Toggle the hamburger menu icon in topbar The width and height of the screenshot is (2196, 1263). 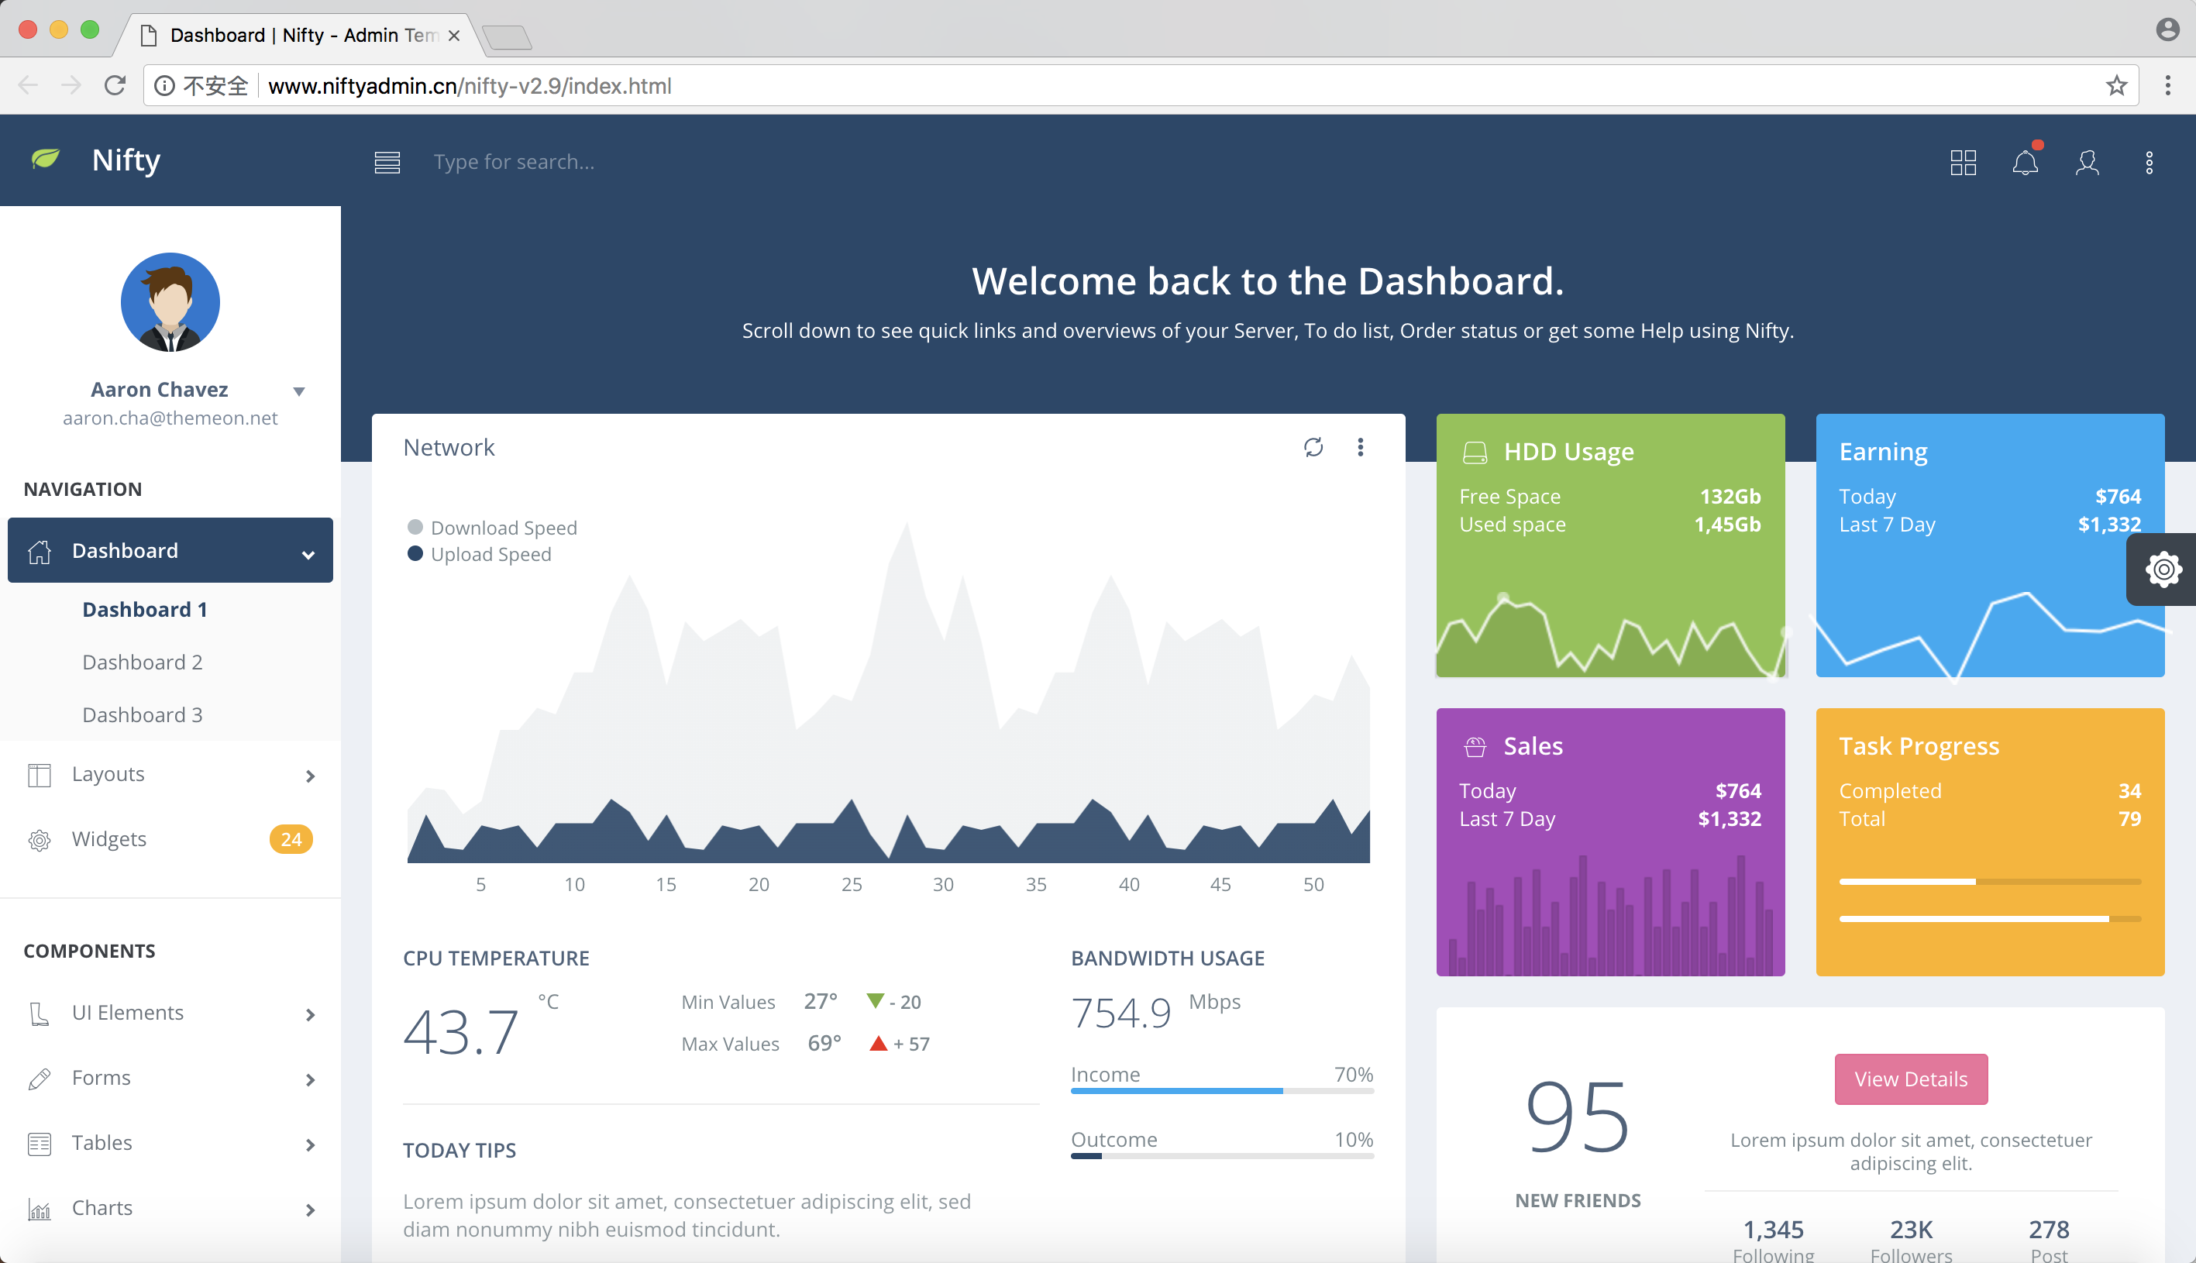point(387,161)
